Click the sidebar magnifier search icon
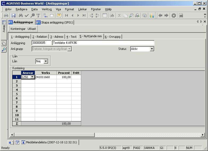Screen dimensions: 208x151 (x=4, y=50)
